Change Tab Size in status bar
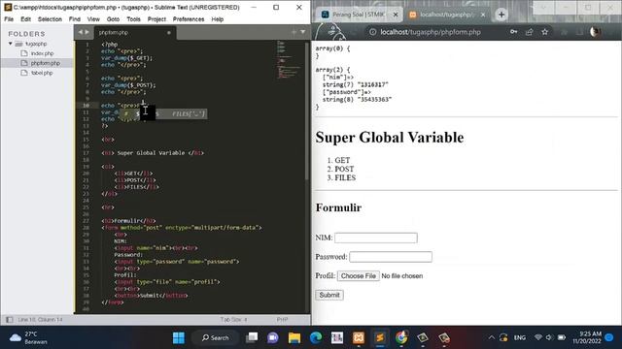Viewport: 622px width, 349px height. tap(233, 319)
